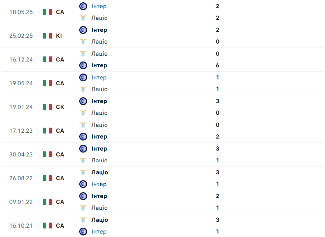Image resolution: width=325 pixels, height=237 pixels.
Task: Click the СК league label on 19.01.24
Action: tap(60, 107)
